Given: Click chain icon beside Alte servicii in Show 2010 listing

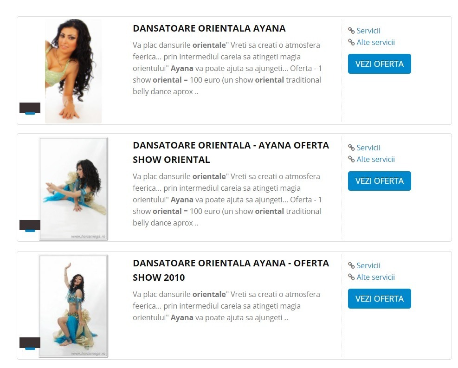Looking at the screenshot, I should [x=351, y=277].
